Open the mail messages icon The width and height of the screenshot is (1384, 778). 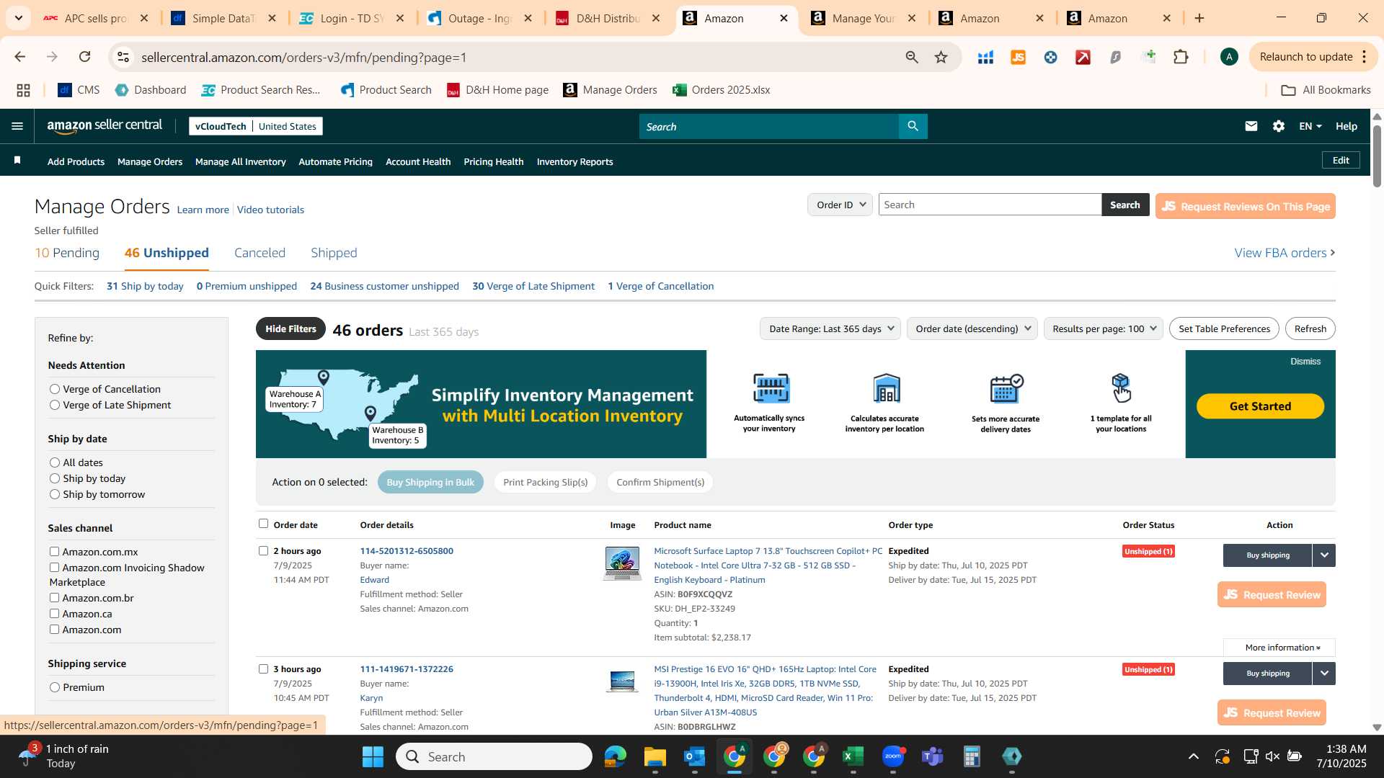(x=1251, y=126)
